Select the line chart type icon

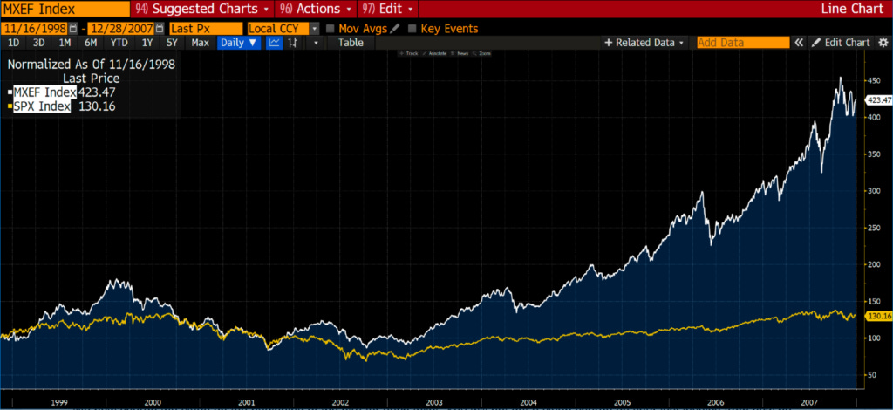(275, 43)
